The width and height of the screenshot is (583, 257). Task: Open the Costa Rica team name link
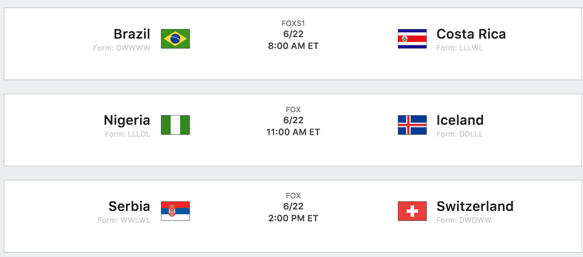coord(471,34)
